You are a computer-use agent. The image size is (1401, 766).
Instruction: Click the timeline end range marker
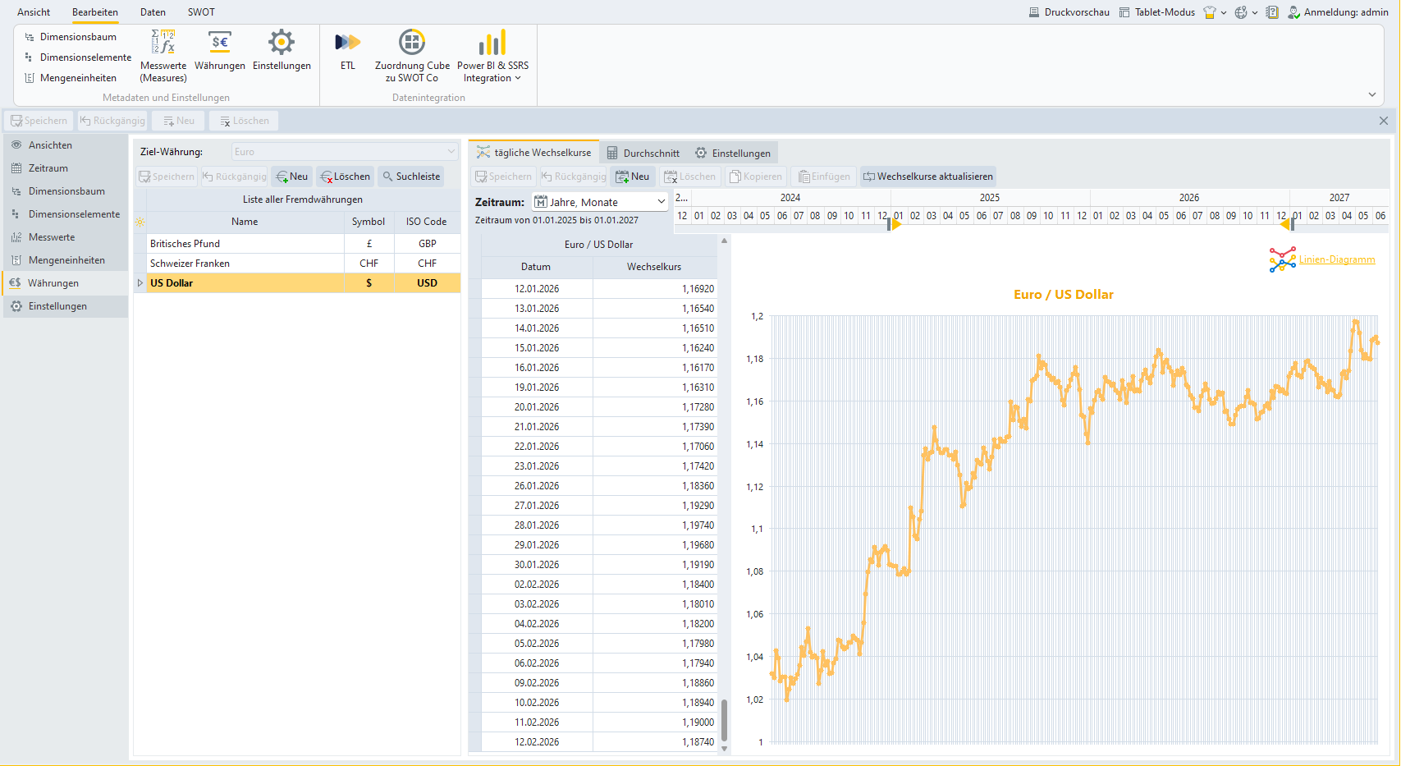coord(1286,224)
